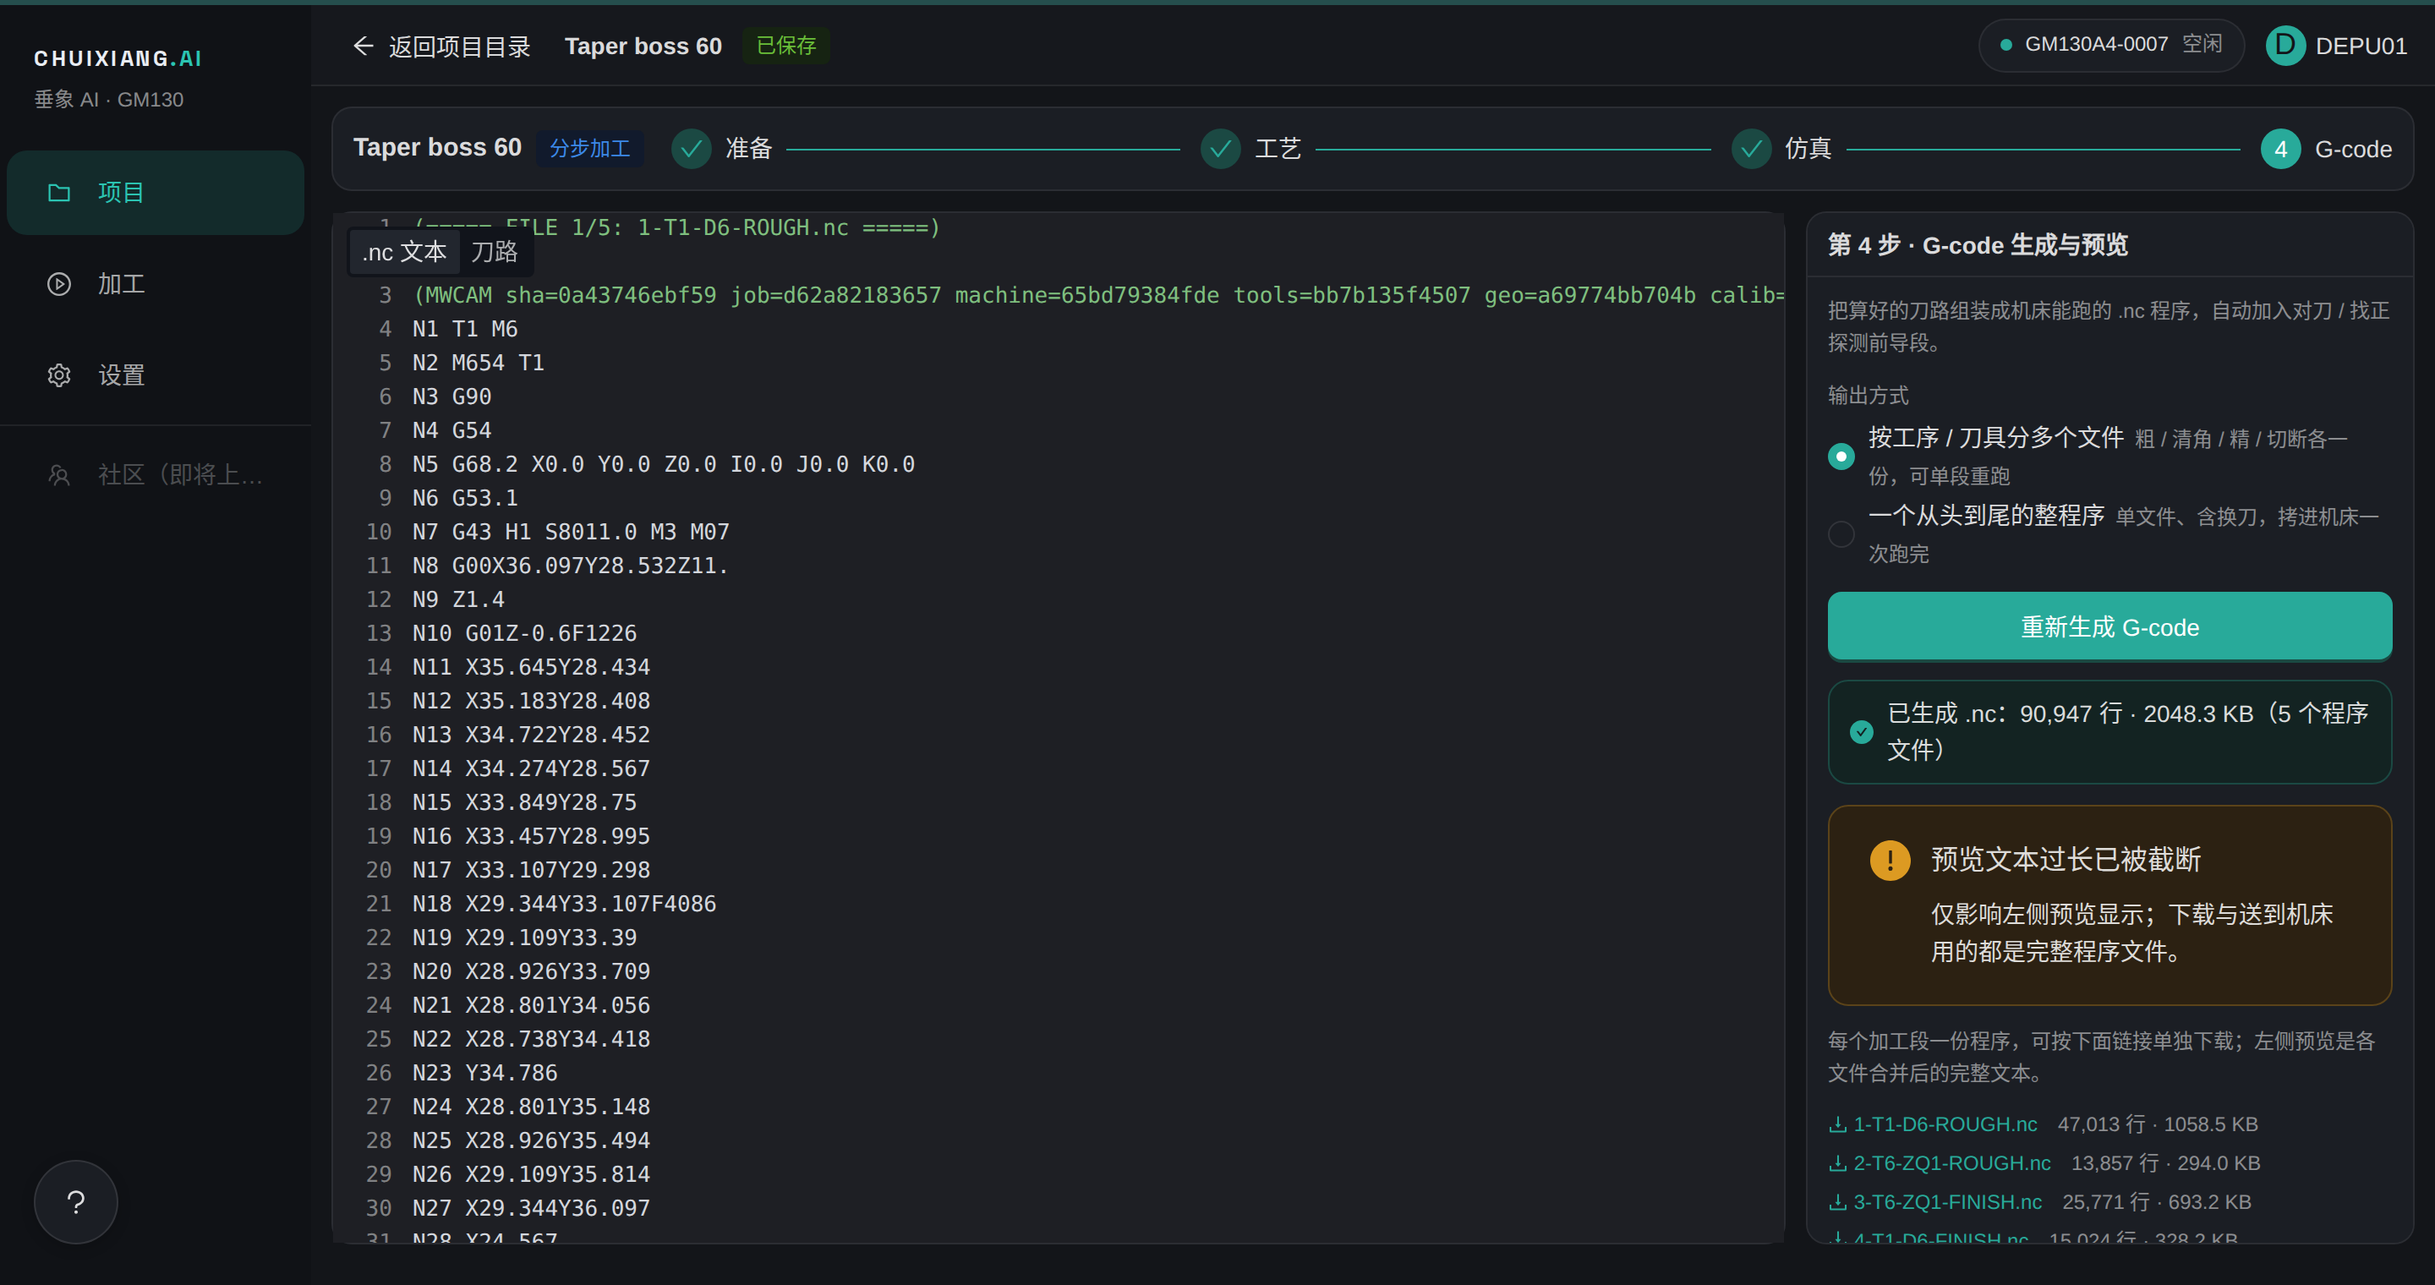The width and height of the screenshot is (2435, 1285).
Task: Click the 分步加工 tag badge
Action: (590, 148)
